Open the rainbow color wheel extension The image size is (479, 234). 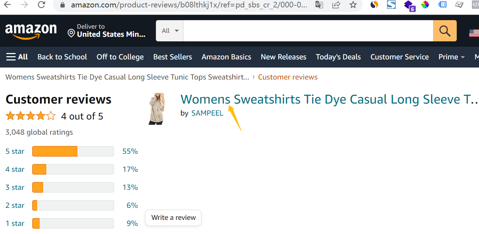425,5
